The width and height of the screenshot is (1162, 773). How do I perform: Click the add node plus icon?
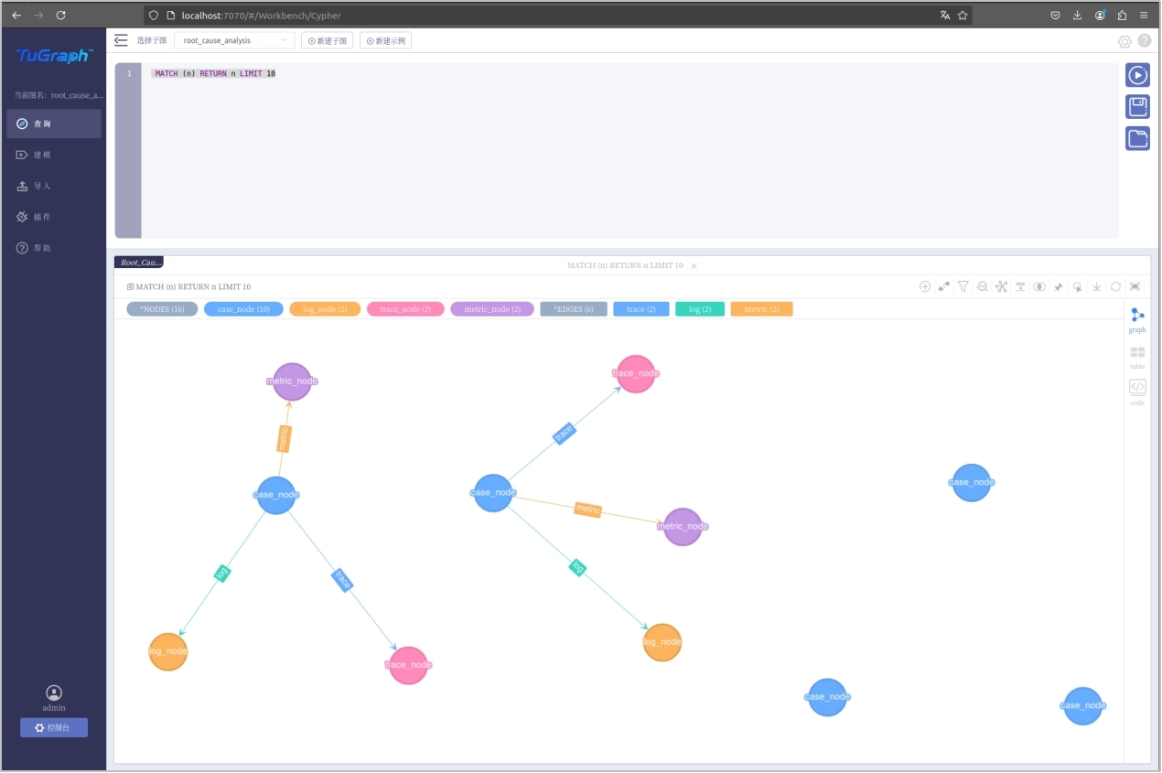point(925,286)
